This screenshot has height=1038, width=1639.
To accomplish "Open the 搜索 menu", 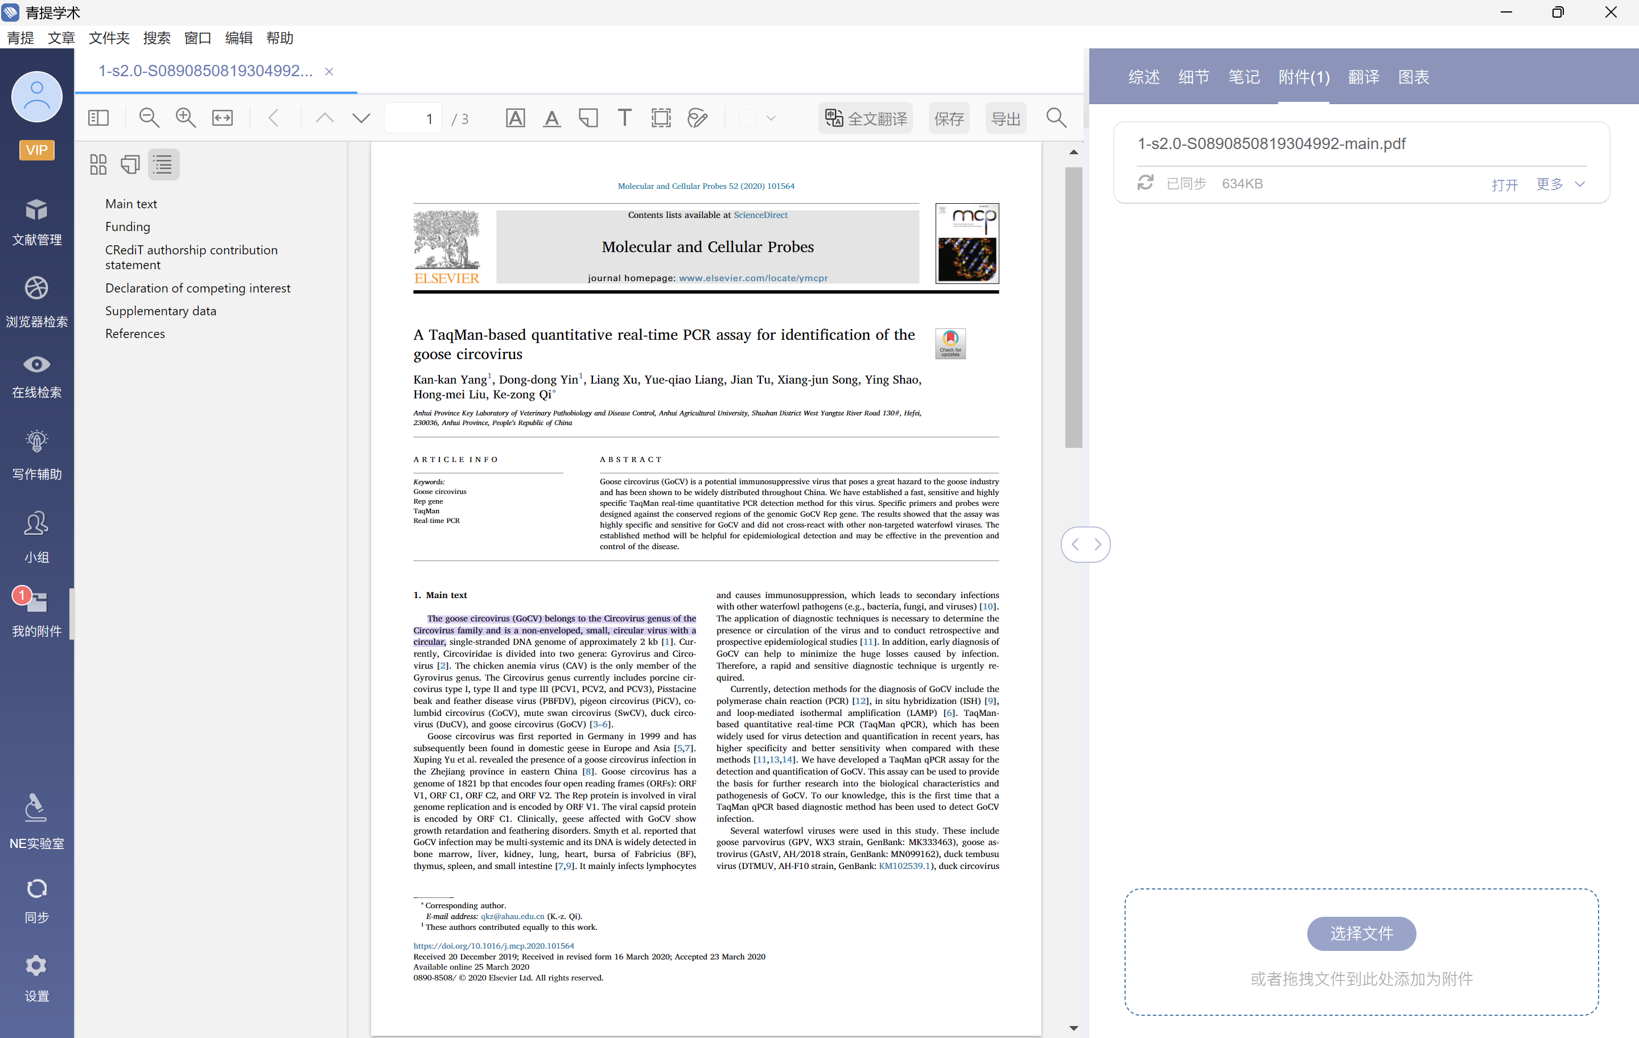I will tap(157, 38).
